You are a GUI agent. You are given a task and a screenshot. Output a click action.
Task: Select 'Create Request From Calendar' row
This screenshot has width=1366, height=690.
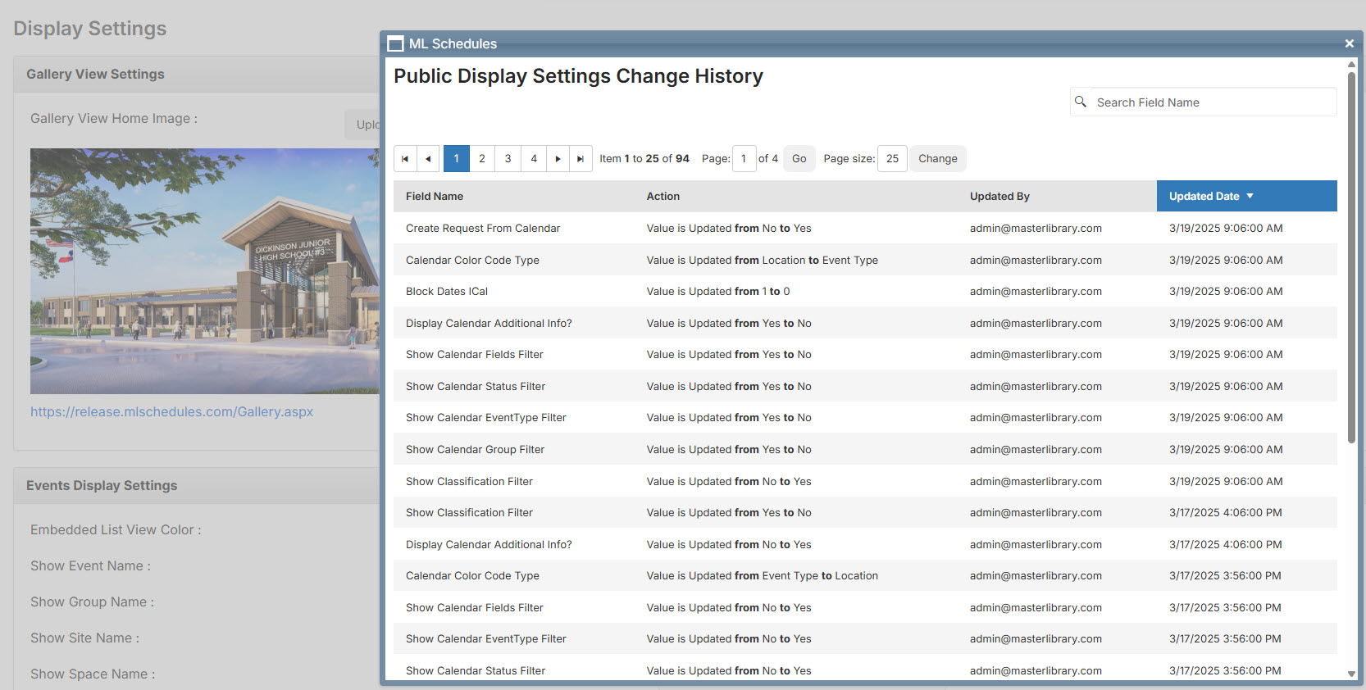tap(865, 229)
